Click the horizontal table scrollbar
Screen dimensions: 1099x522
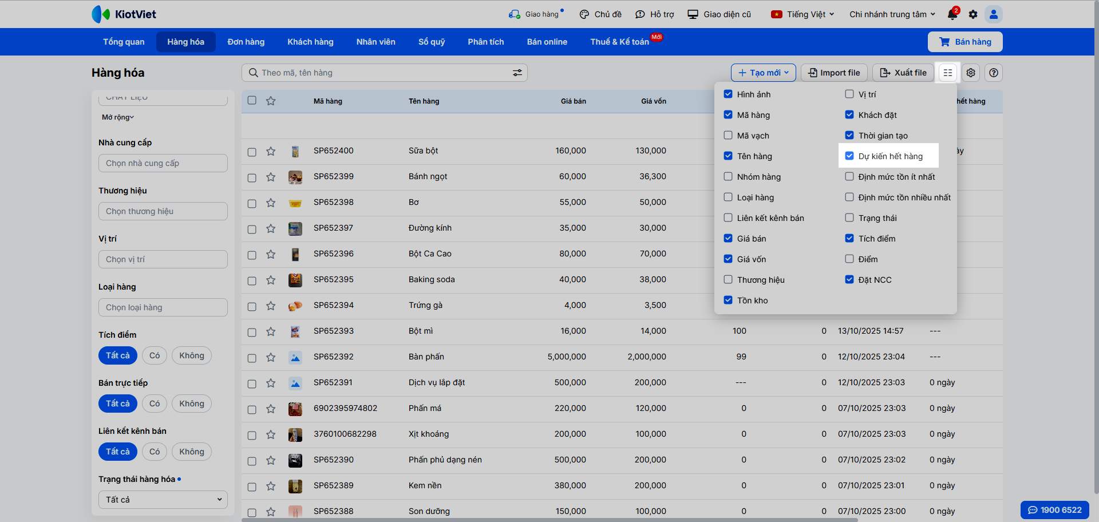pos(549,520)
